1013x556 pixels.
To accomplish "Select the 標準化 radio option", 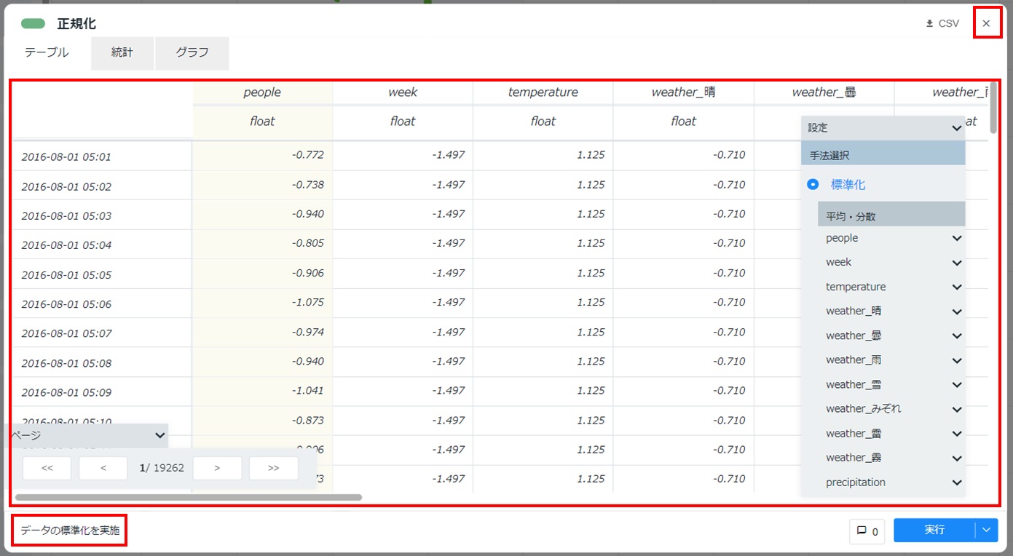I will (813, 185).
